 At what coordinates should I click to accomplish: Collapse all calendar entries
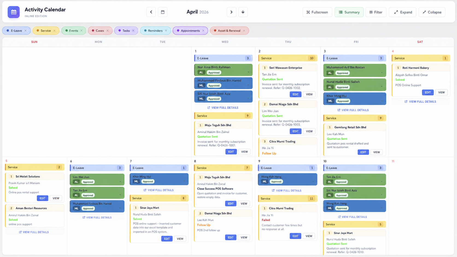tap(432, 12)
